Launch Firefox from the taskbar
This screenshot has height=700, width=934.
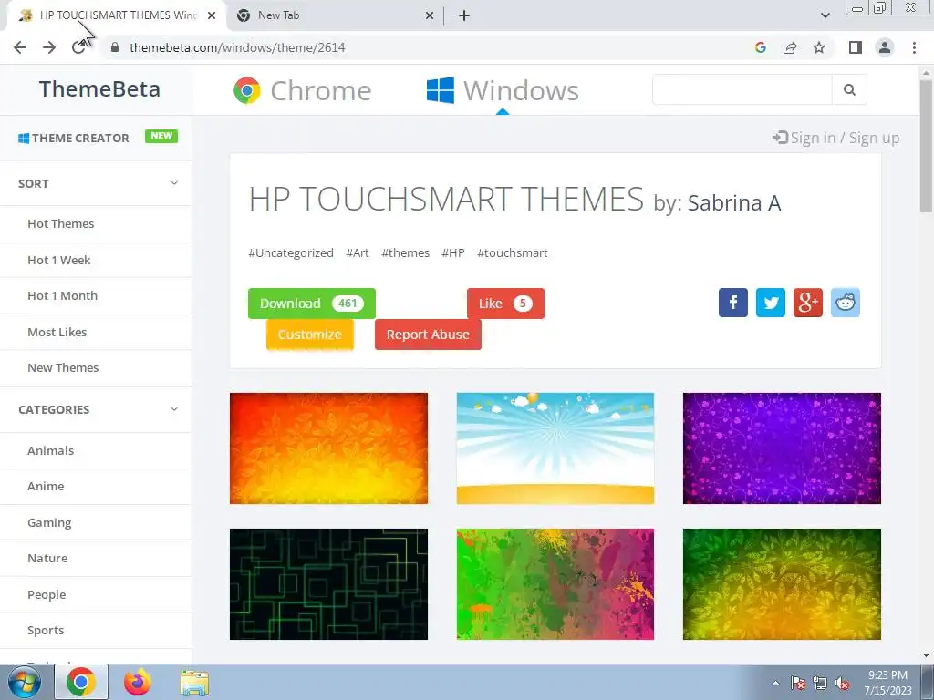click(138, 683)
